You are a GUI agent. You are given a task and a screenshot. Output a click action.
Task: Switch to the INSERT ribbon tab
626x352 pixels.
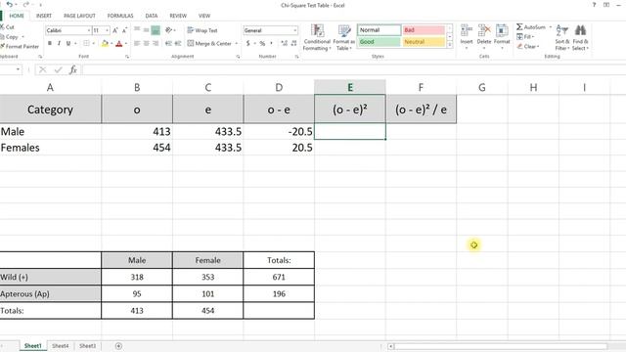44,16
